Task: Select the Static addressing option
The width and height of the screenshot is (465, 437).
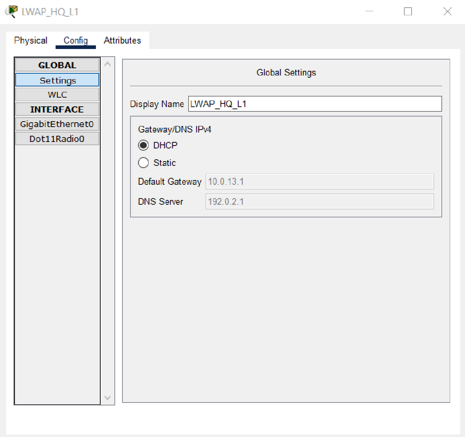Action: click(143, 163)
